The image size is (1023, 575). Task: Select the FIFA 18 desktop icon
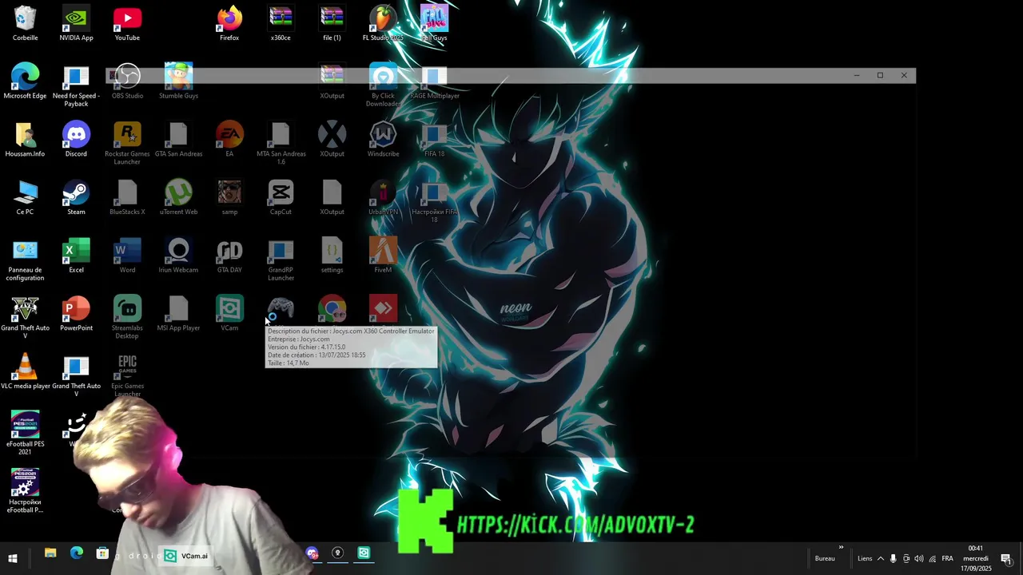point(434,140)
